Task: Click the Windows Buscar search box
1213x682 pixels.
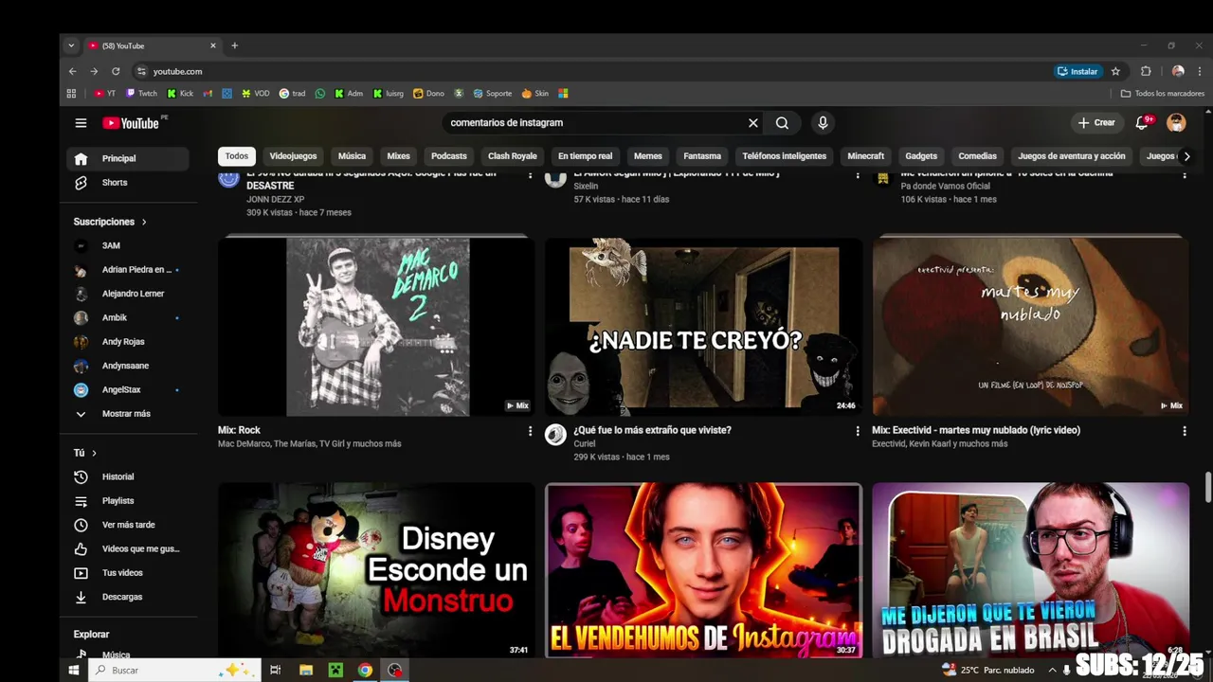Action: (x=173, y=670)
